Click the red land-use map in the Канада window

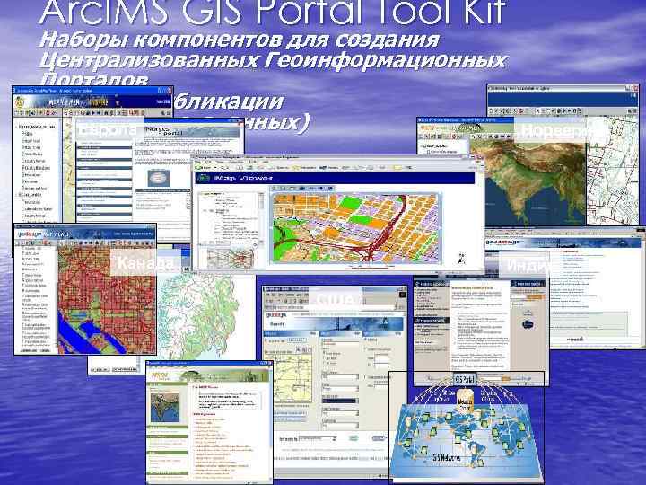107,300
